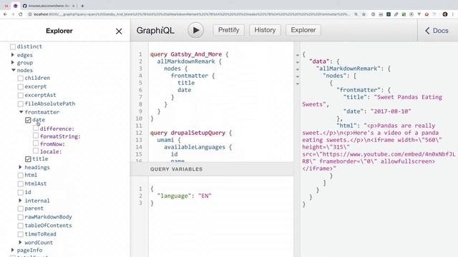Screen dimensions: 458x257
Task: Enable the formatString: argument checkbox
Action: pyautogui.click(x=36, y=136)
